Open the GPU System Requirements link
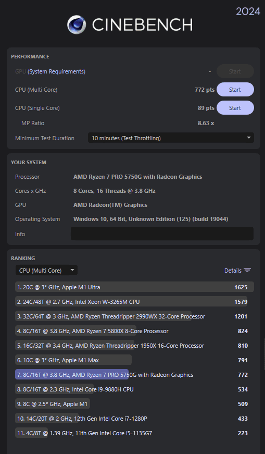Viewport: 265px width, 454px height. (56, 71)
